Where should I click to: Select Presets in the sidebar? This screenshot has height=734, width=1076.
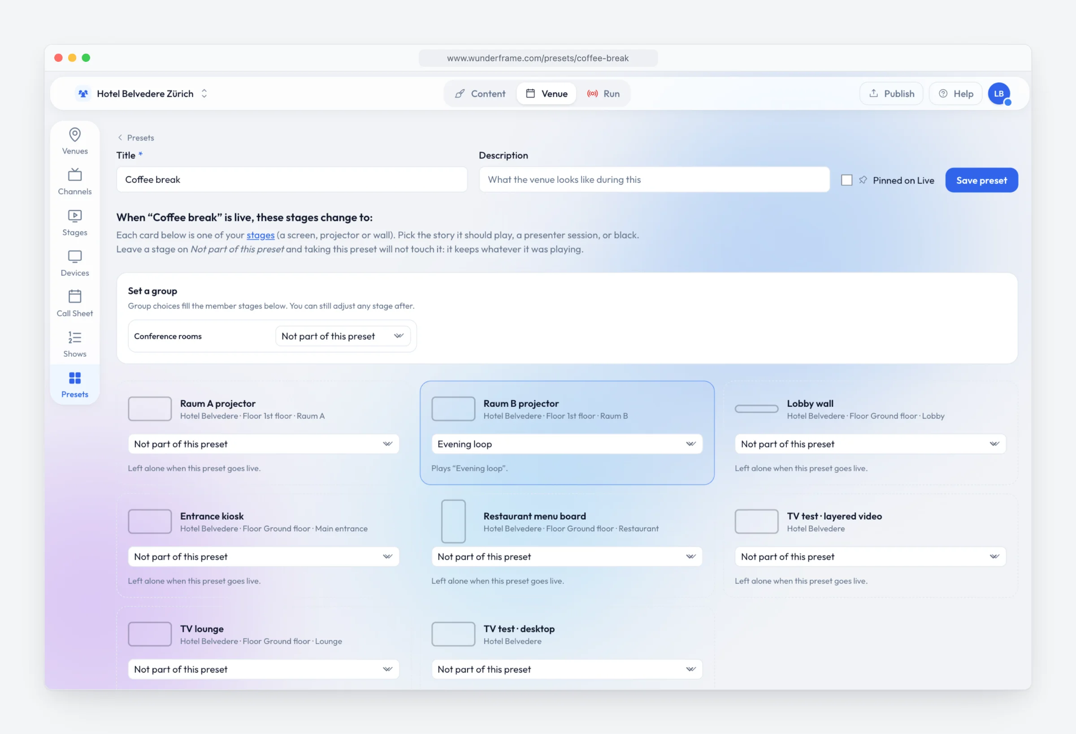click(x=74, y=384)
